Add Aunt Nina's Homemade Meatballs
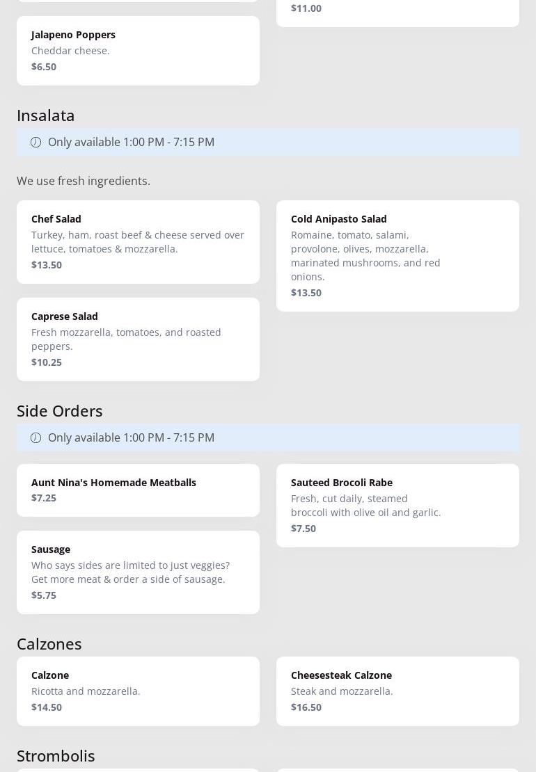The height and width of the screenshot is (772, 536). click(x=138, y=490)
